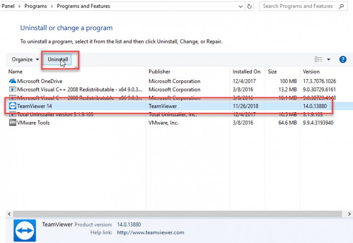353x243 pixels.
Task: Sort by Installed On column header
Action: (x=247, y=72)
